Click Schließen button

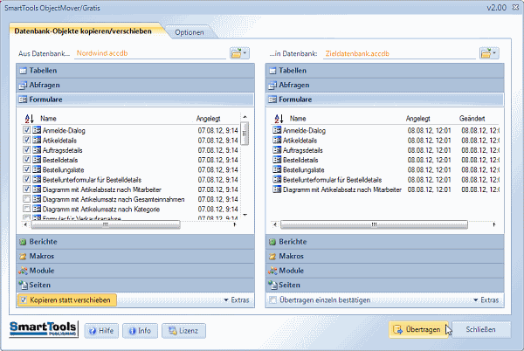pos(480,330)
